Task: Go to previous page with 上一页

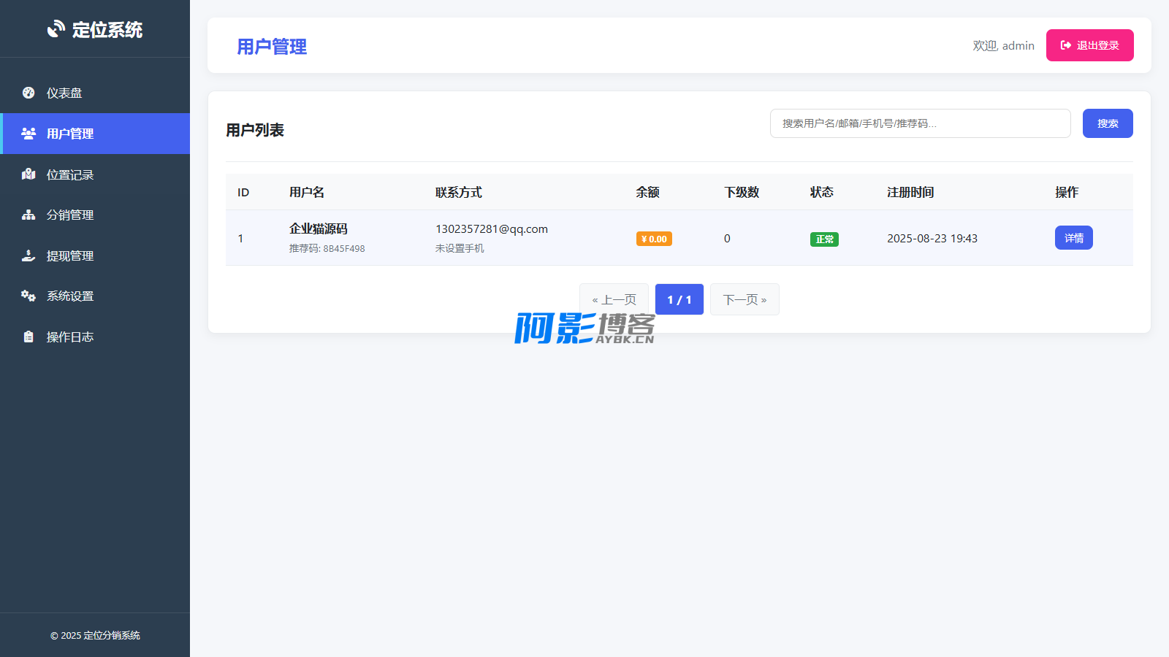Action: (x=614, y=299)
